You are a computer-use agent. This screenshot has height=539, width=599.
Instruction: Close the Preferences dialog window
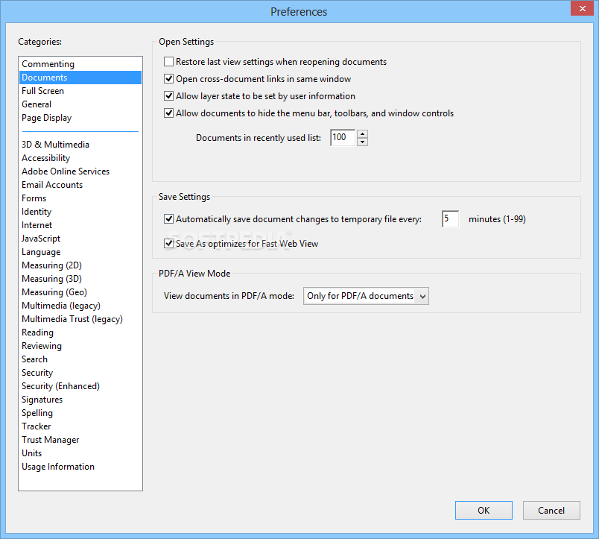[x=582, y=8]
